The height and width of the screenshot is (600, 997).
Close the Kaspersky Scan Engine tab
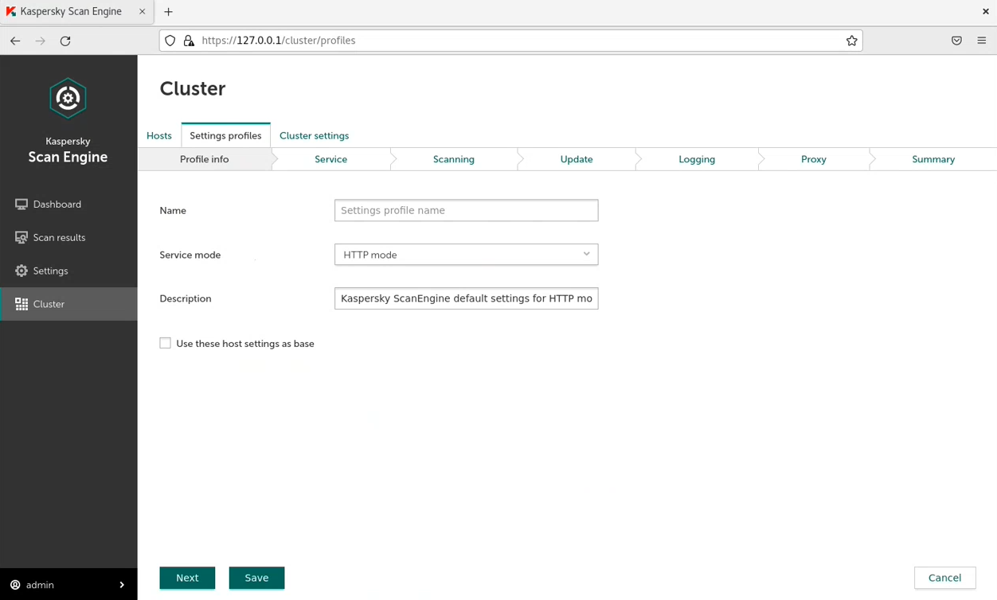142,12
